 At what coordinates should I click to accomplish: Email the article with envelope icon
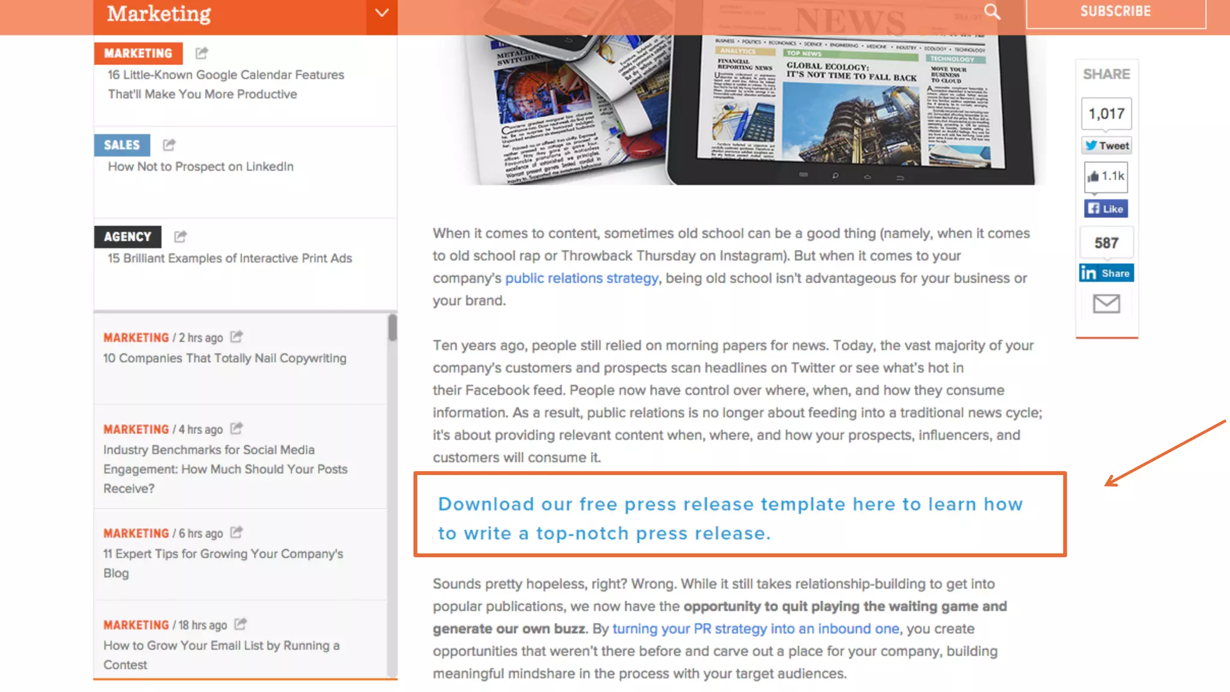[x=1106, y=303]
